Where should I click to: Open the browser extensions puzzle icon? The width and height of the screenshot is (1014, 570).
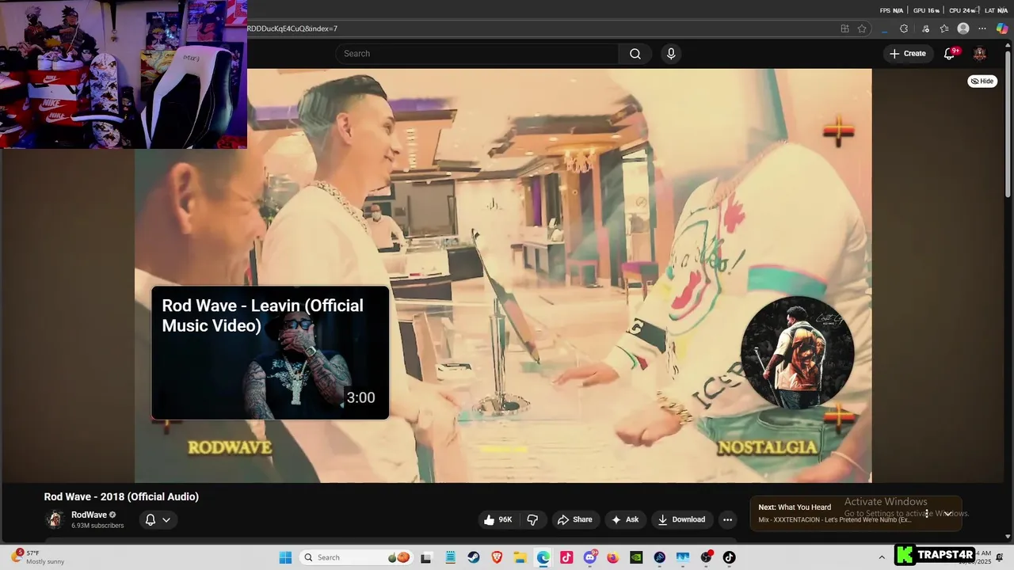(904, 28)
